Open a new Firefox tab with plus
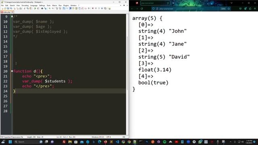 [173, 3]
